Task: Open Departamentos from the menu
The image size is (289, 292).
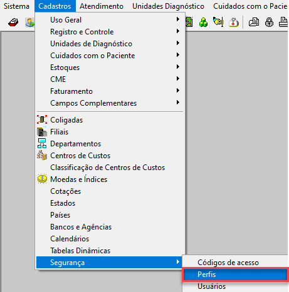Action: 110,144
